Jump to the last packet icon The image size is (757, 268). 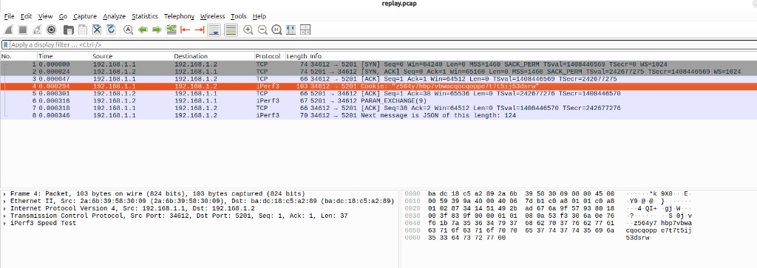[200, 30]
